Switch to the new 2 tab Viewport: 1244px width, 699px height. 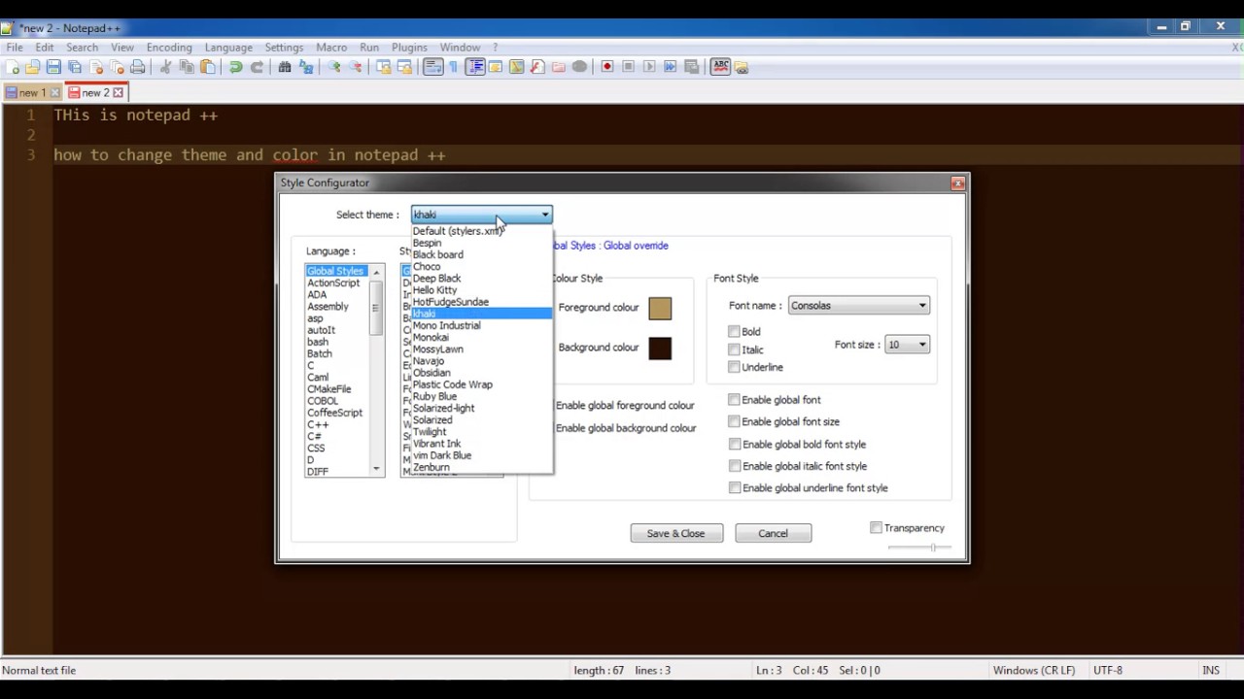[x=95, y=92]
